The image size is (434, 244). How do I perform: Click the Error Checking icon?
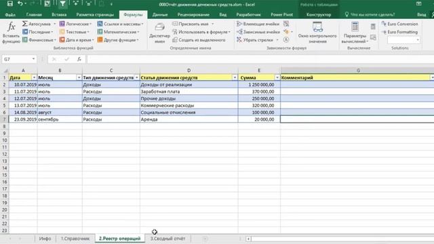click(x=286, y=32)
